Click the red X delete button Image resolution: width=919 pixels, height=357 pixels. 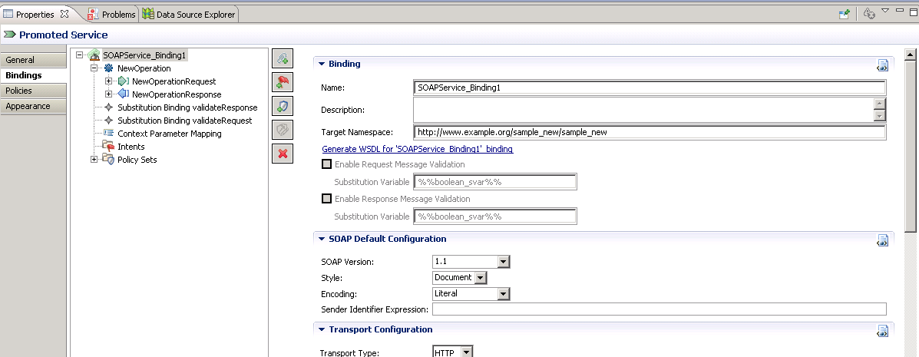(283, 154)
